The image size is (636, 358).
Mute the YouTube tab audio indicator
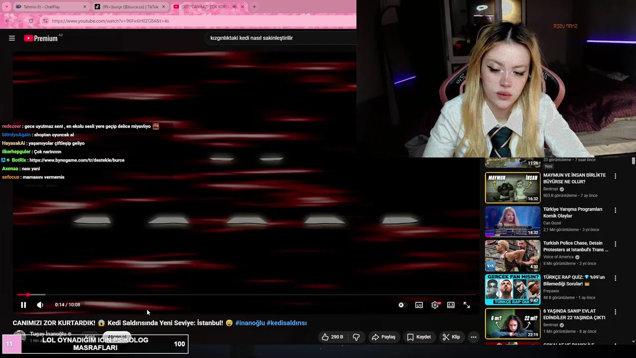(235, 7)
